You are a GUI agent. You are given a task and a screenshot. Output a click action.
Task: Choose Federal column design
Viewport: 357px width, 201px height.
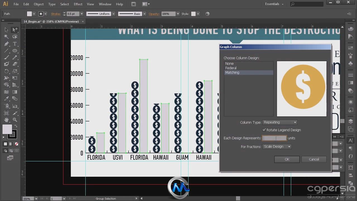pyautogui.click(x=249, y=68)
